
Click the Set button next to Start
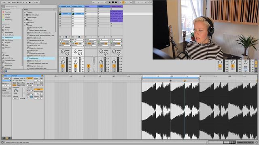(41, 79)
